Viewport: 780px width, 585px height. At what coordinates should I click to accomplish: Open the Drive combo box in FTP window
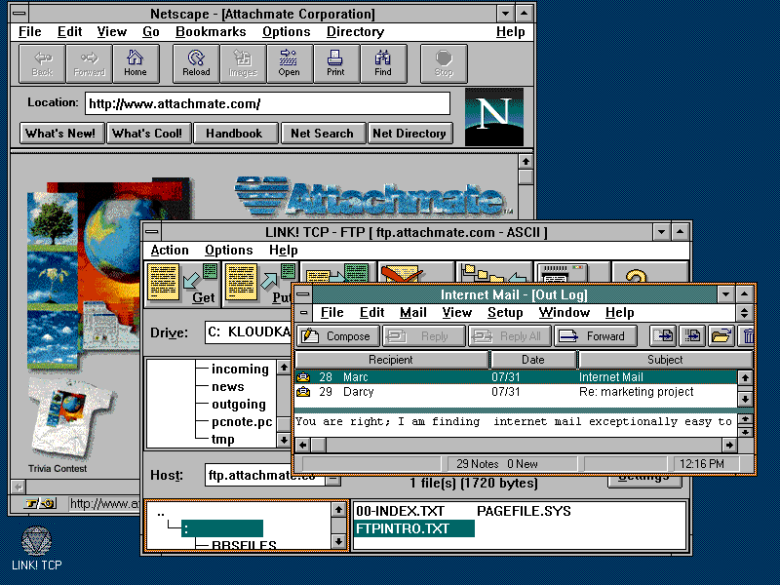click(248, 332)
